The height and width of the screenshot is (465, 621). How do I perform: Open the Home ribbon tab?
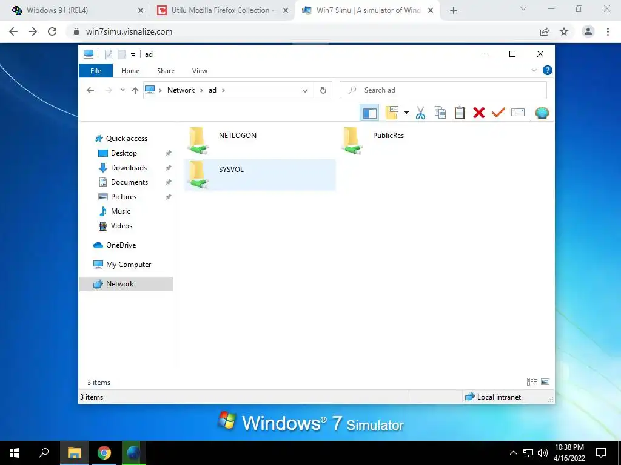coord(130,71)
